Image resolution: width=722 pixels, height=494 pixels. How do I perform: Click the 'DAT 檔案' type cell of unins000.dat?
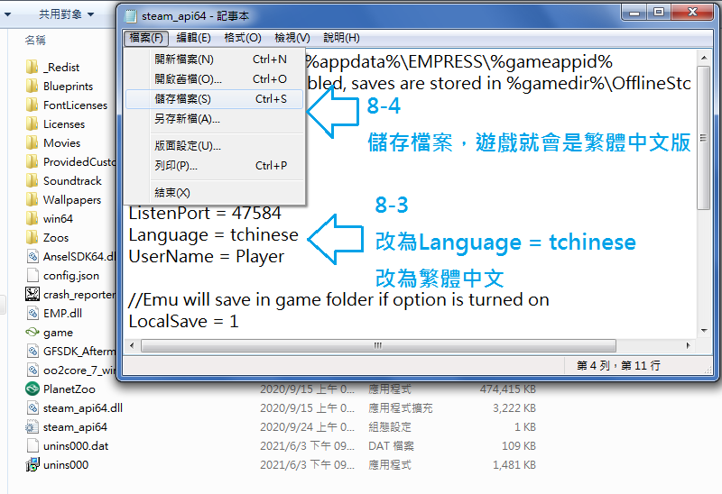coord(391,445)
